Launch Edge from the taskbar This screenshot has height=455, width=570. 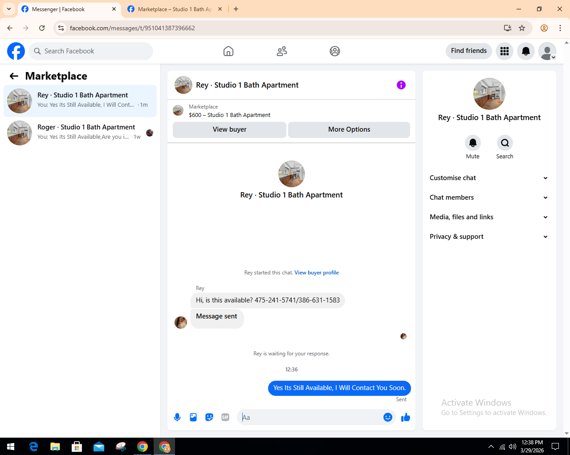click(33, 447)
